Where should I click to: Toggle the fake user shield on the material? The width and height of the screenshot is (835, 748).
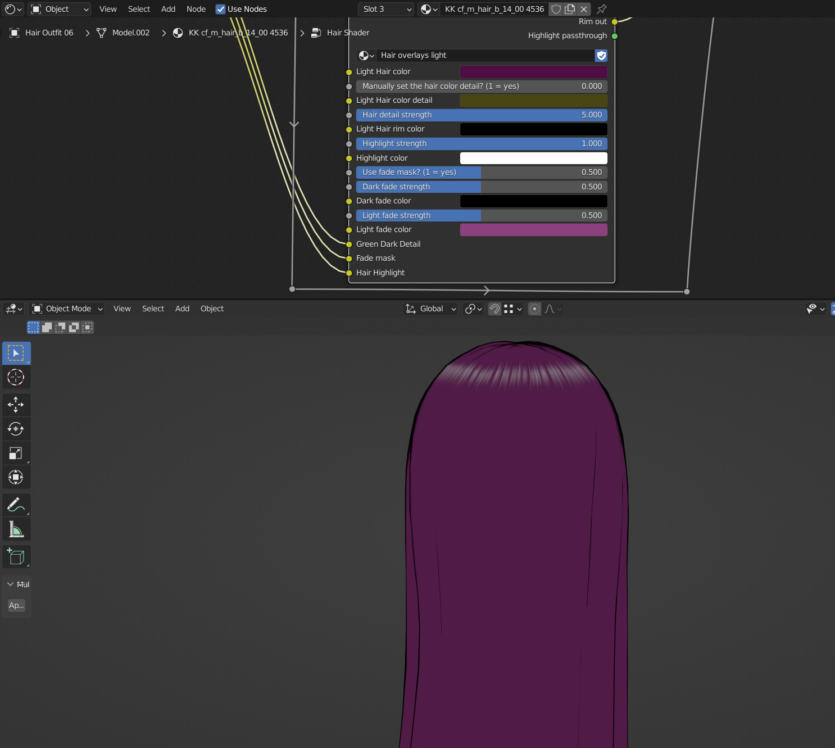click(556, 9)
